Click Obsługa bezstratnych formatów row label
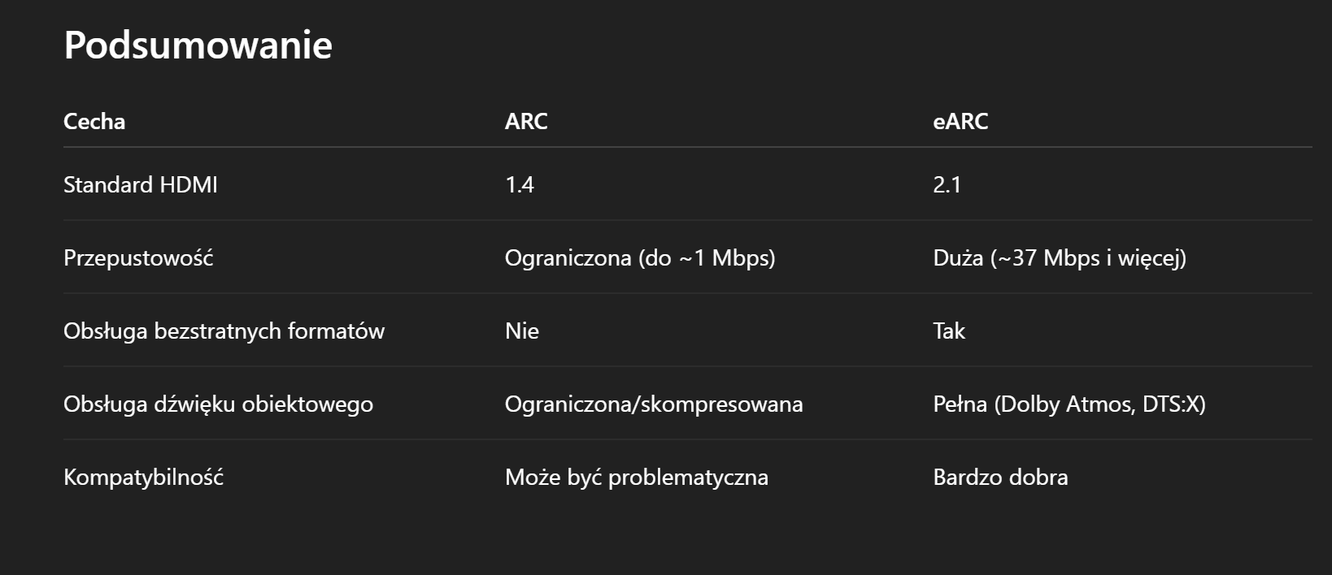This screenshot has height=575, width=1332. 224,331
